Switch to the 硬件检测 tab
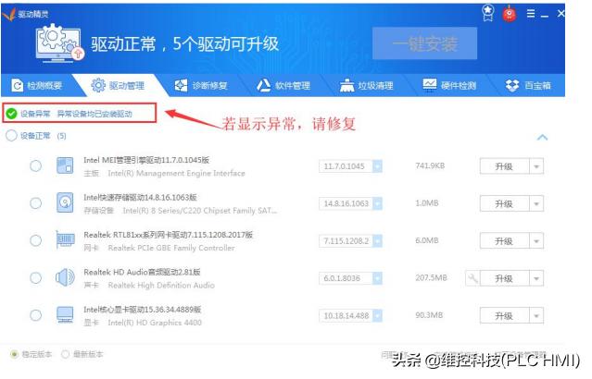 tap(449, 86)
